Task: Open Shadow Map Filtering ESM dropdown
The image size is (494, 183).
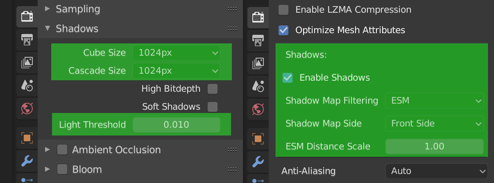Action: 435,101
